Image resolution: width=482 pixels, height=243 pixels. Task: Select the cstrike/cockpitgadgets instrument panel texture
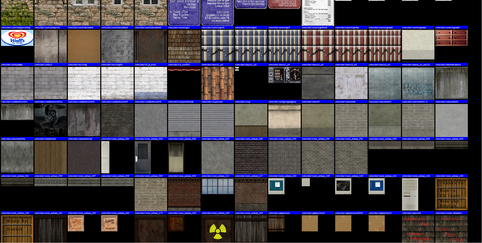(x=284, y=75)
